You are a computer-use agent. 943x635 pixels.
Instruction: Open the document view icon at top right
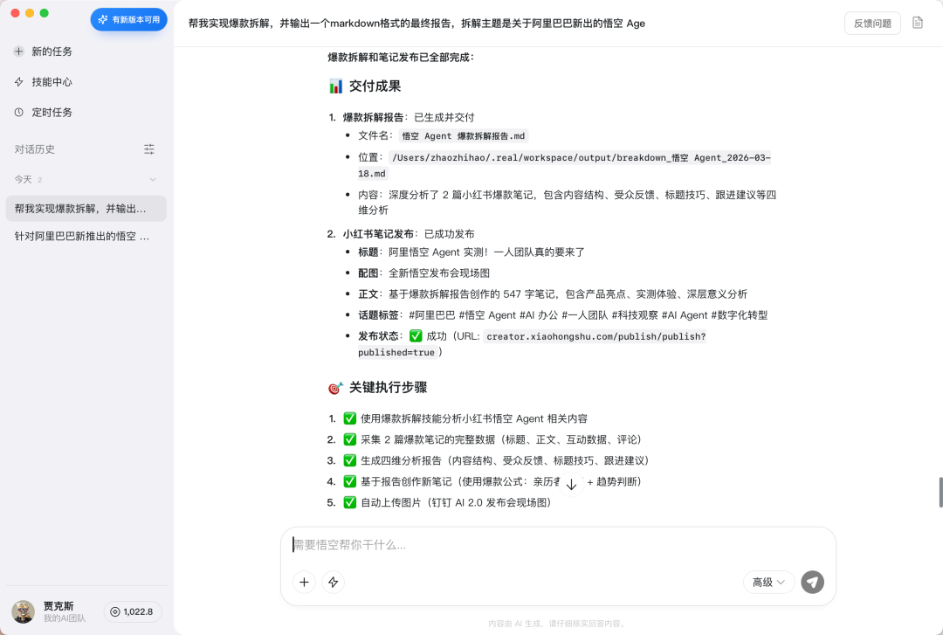(918, 24)
